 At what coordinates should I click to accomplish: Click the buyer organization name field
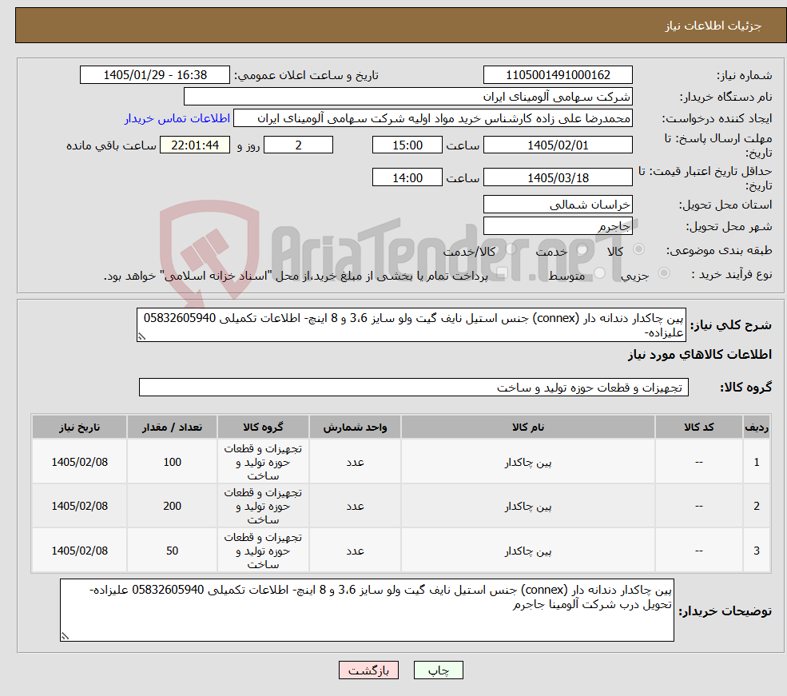[x=408, y=97]
